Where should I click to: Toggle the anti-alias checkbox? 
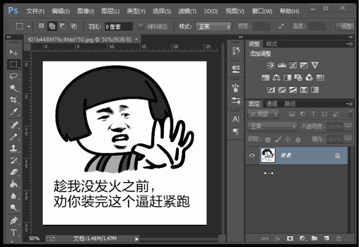[140, 26]
